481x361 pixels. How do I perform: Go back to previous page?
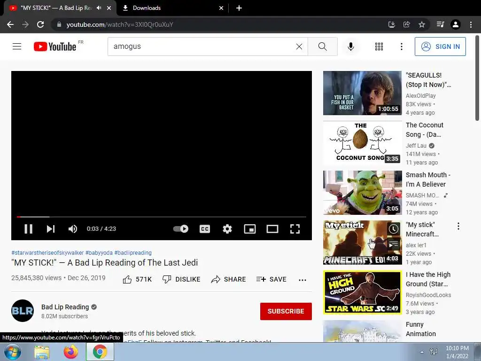[x=10, y=24]
